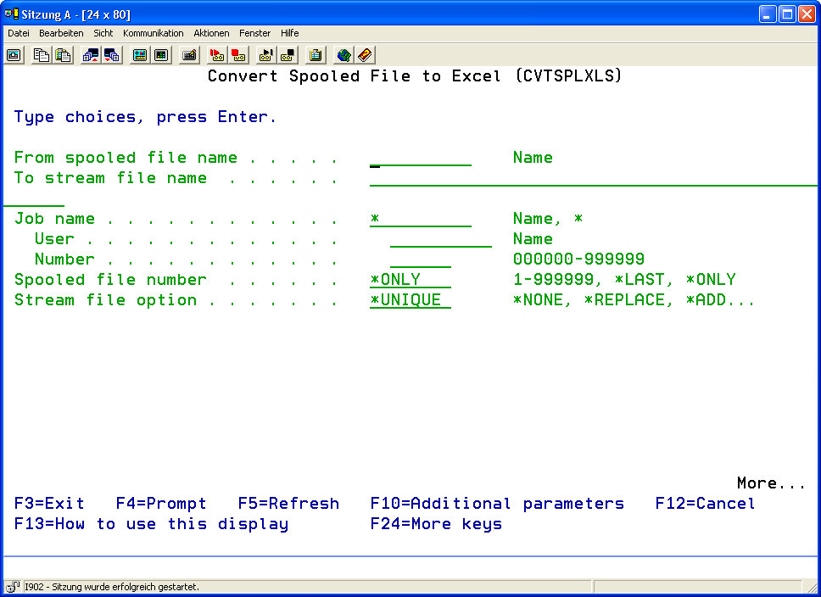Click the Paste clipboard icon next to Copy
Viewport: 821px width, 597px height.
[63, 55]
